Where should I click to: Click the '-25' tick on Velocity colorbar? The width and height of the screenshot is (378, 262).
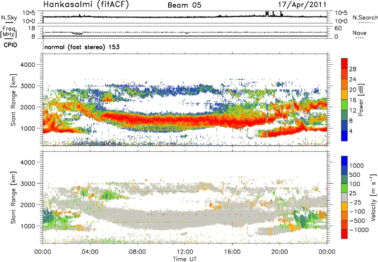coord(355,202)
